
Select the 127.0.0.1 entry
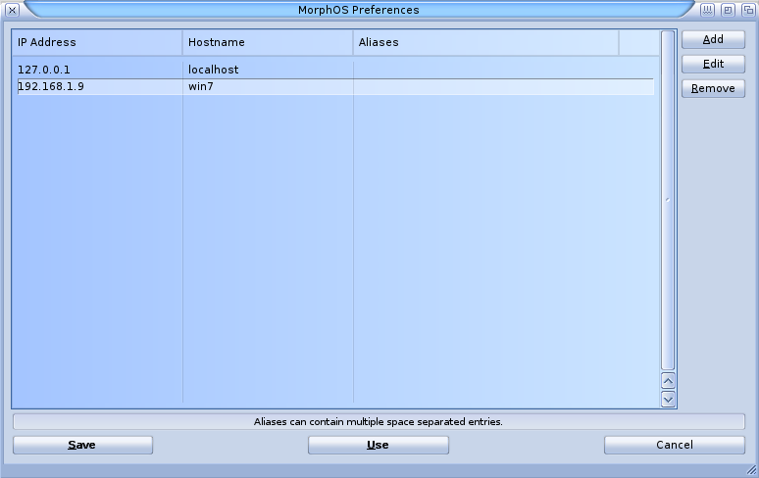coord(335,70)
